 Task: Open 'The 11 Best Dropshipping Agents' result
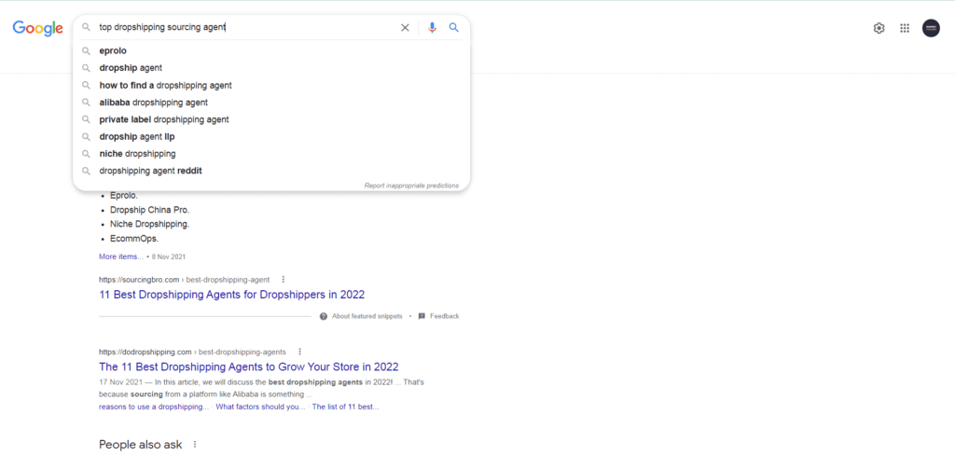click(x=248, y=366)
